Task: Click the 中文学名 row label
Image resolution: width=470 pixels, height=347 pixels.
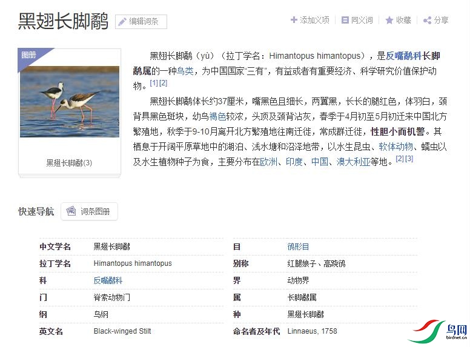Action: click(55, 246)
